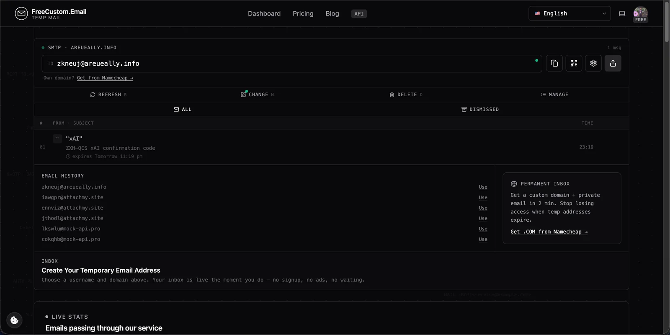Open the cookie preferences icon

coord(15,320)
